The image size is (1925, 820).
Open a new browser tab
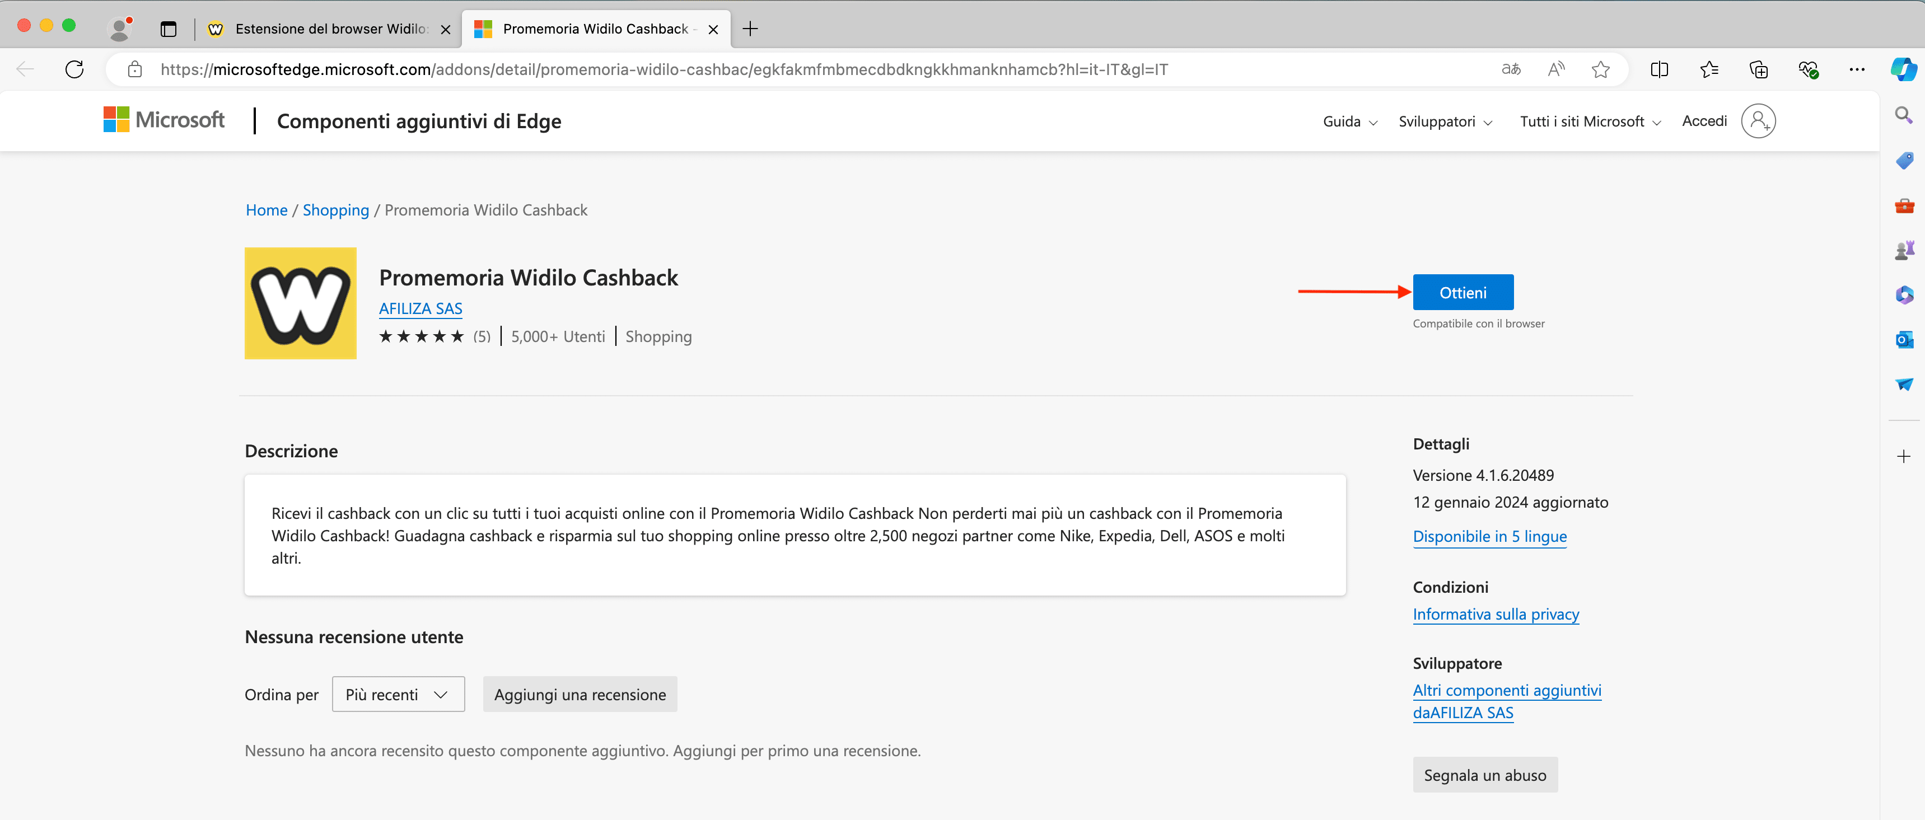click(x=750, y=29)
